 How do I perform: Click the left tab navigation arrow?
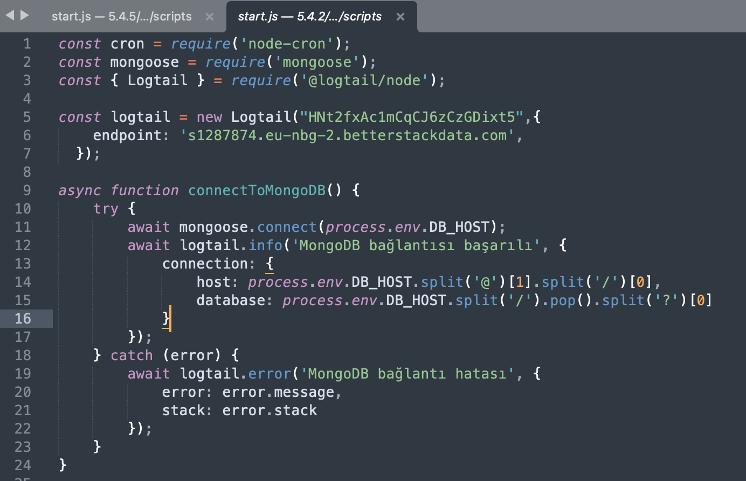click(x=10, y=16)
